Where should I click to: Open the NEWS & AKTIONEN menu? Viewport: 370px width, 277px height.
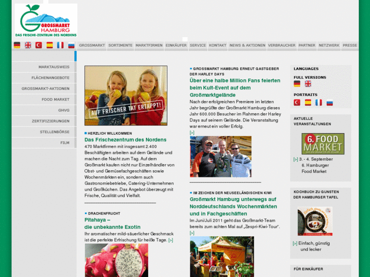(247, 46)
